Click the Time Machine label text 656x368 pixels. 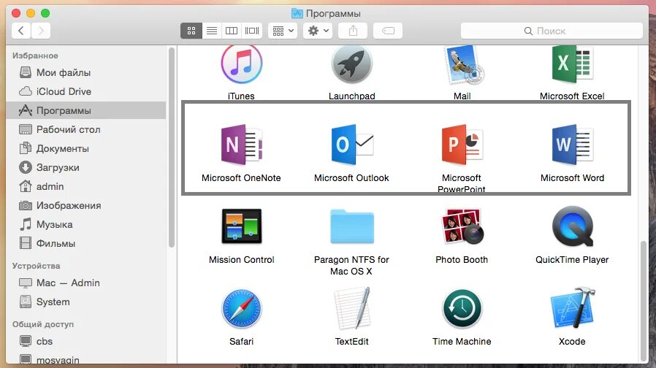click(x=462, y=342)
